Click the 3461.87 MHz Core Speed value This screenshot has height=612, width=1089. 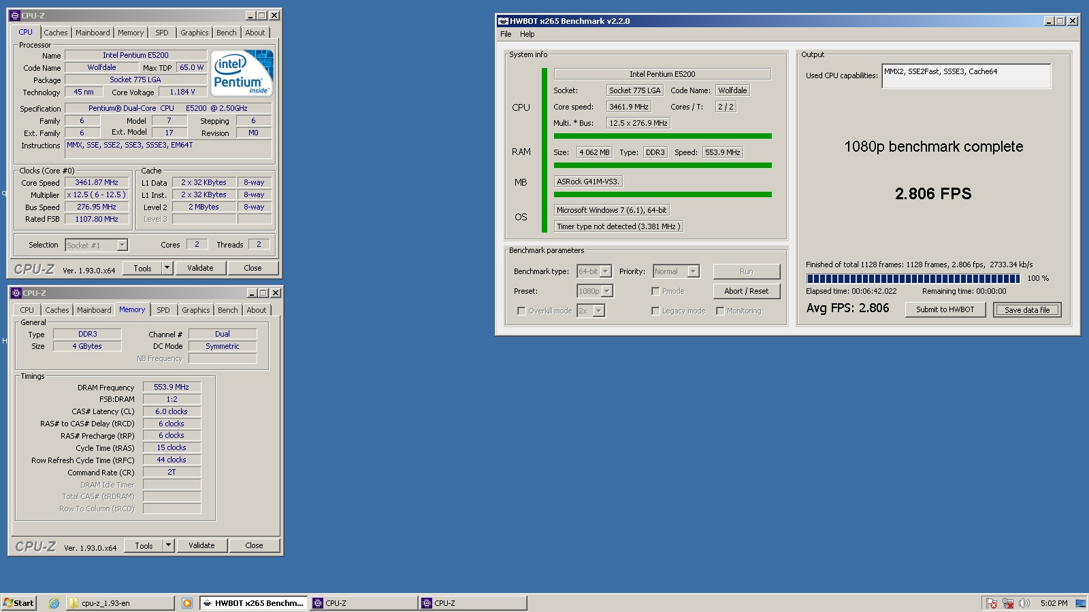click(97, 182)
